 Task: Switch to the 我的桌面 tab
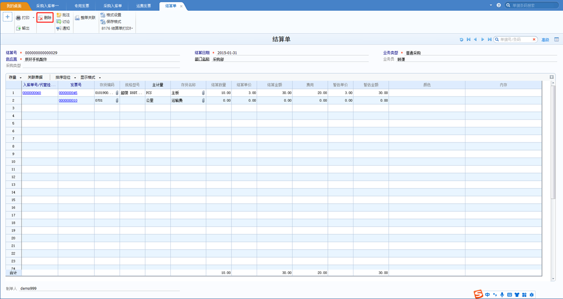13,6
